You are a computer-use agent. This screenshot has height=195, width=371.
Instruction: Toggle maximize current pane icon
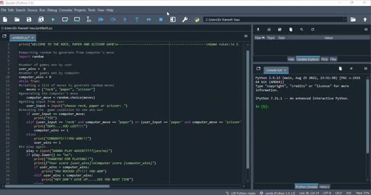click(172, 19)
